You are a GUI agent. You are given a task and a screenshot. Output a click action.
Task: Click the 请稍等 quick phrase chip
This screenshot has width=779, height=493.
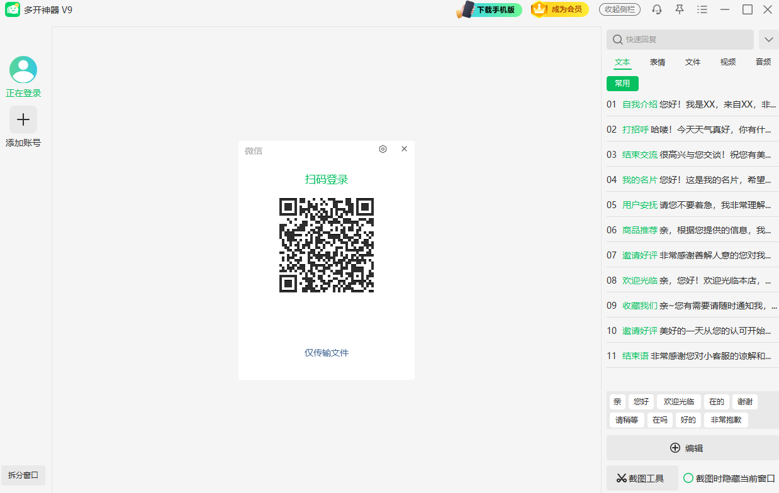[x=627, y=420]
